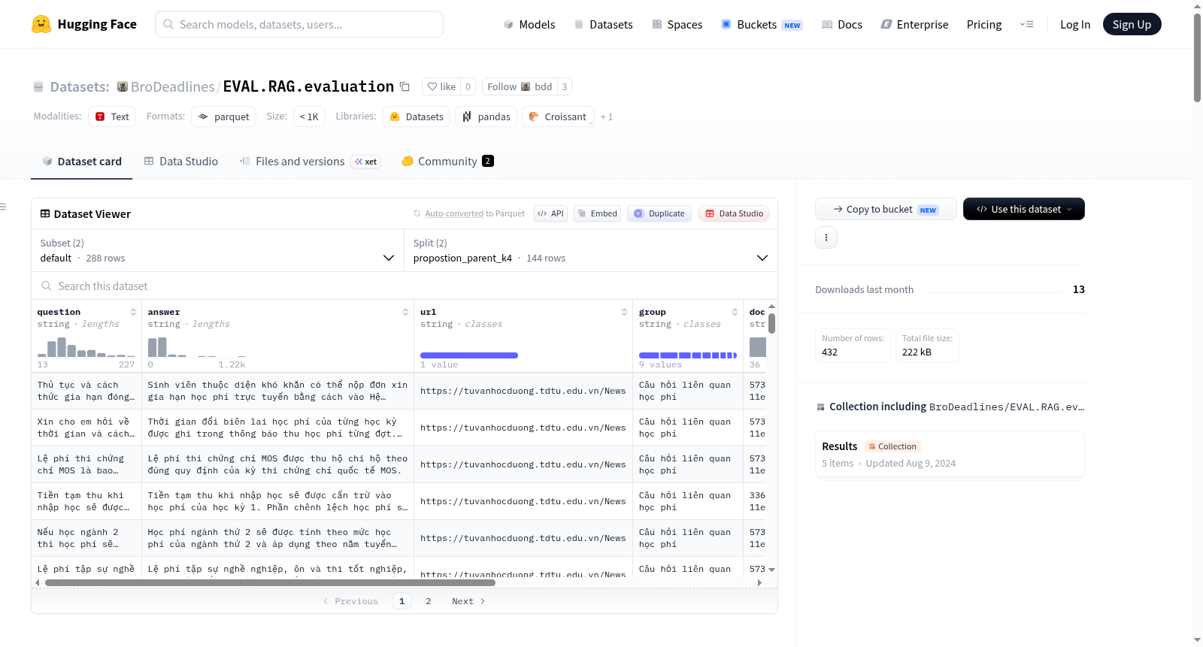Viewport: 1203px width, 647px height.
Task: Expand the Subset default dropdown
Action: click(x=218, y=250)
